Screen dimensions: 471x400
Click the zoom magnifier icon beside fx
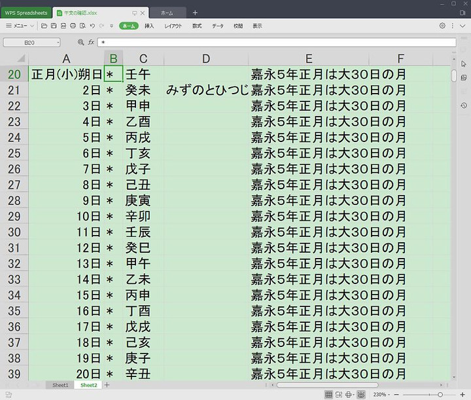81,42
